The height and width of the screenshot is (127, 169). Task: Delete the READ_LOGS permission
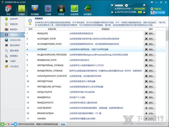click(x=150, y=34)
